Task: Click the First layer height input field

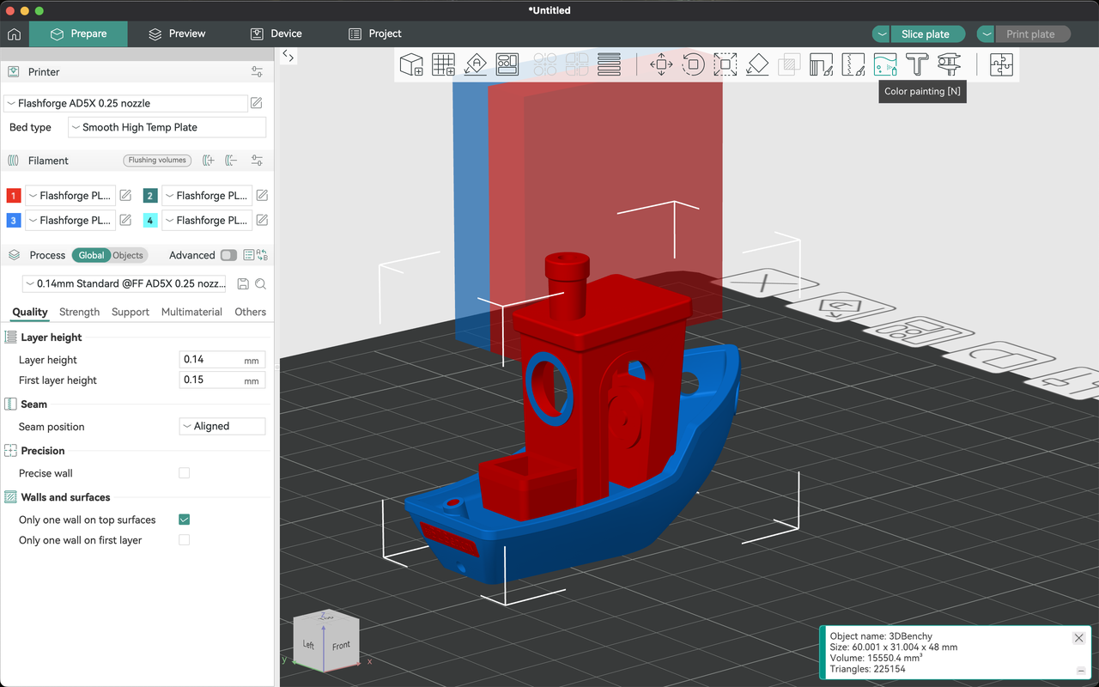Action: (222, 380)
